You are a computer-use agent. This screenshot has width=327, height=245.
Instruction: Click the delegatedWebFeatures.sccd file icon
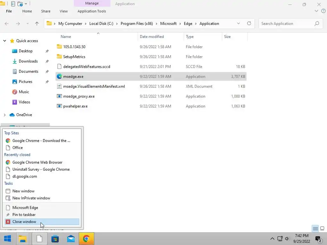(59, 66)
